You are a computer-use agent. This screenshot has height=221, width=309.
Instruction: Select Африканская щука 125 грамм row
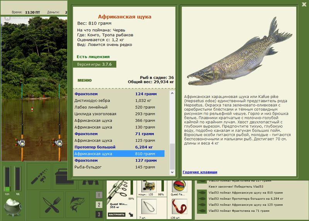tap(119, 140)
